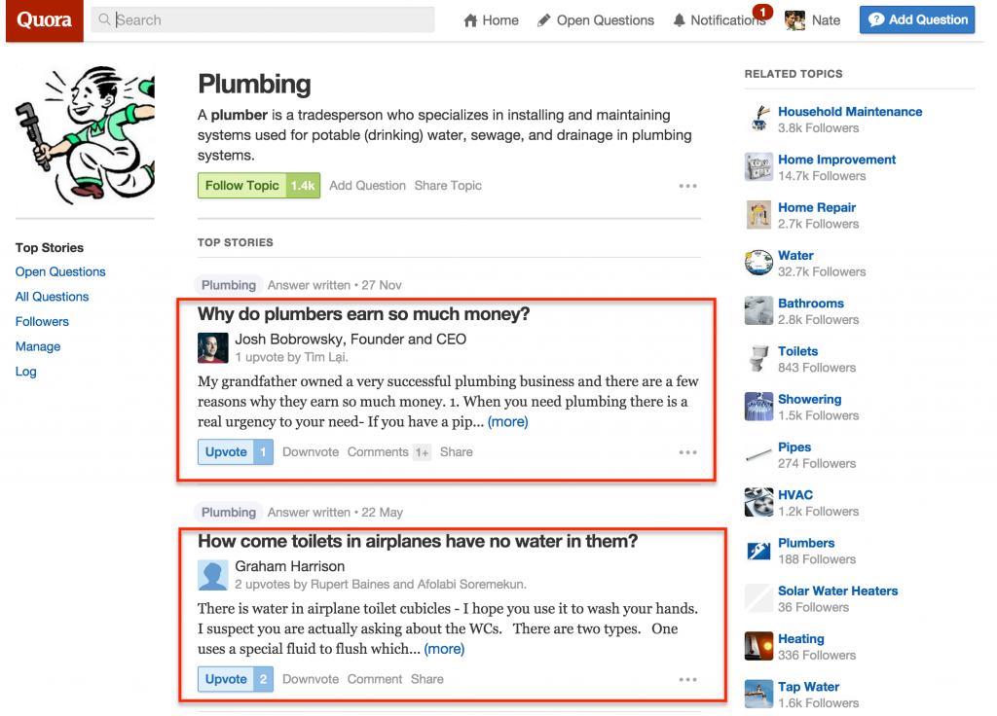Viewport: 997px width, 716px height.
Task: Click Add Question under the topic description
Action: pyautogui.click(x=367, y=186)
